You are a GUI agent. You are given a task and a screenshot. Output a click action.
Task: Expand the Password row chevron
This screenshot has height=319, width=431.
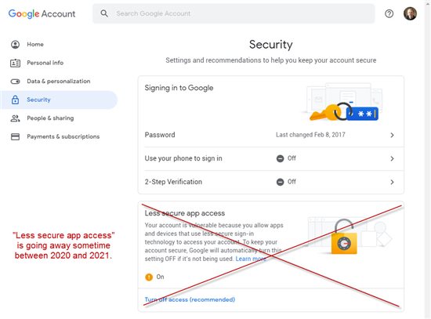point(393,135)
